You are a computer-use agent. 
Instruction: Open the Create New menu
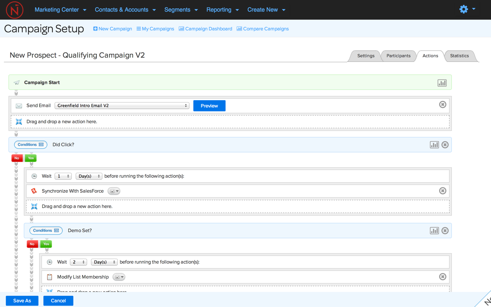266,10
